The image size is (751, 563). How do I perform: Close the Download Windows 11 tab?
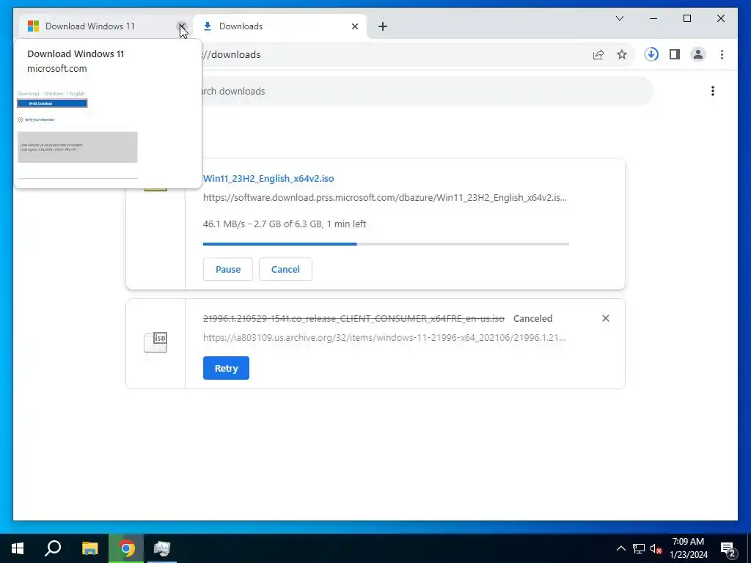pos(182,26)
